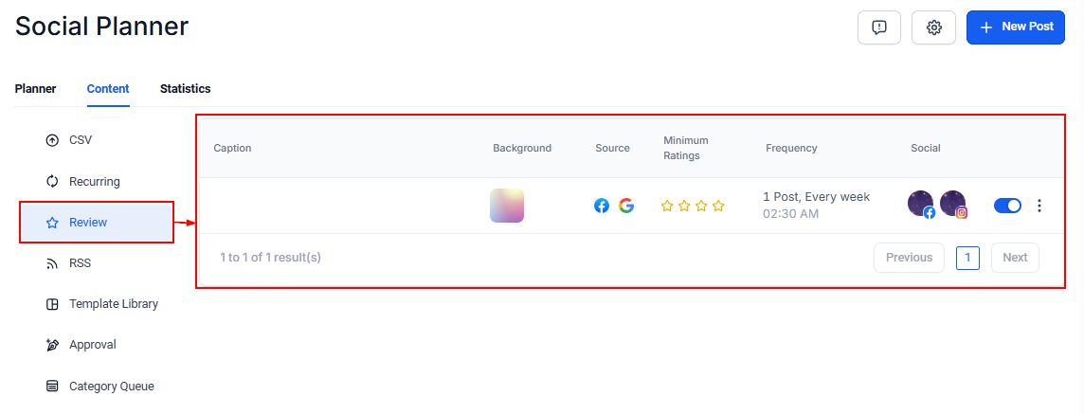
Task: Click the minimum ratings stars
Action: 693,206
